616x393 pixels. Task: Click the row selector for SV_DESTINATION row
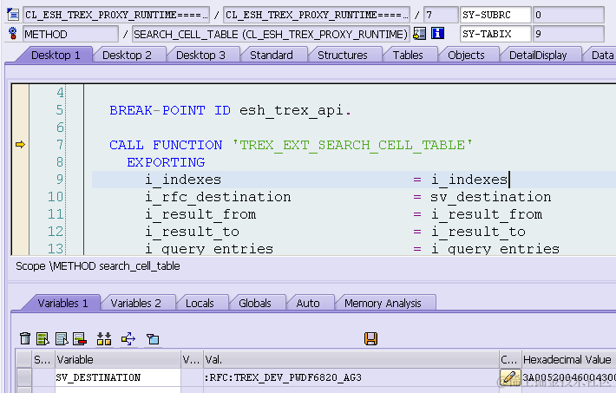click(x=24, y=377)
